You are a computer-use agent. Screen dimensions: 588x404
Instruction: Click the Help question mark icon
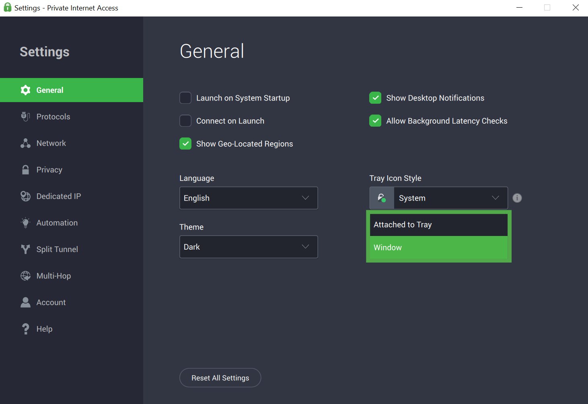tap(25, 329)
